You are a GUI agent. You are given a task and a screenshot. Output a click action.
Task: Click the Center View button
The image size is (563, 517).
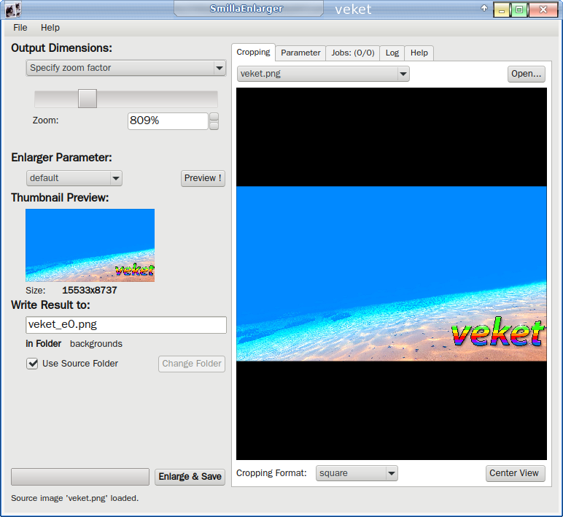(516, 473)
